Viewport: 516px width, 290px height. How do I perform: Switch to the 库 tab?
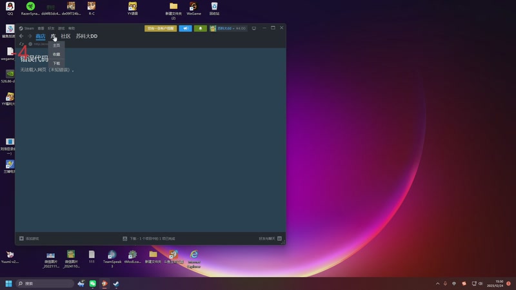click(53, 36)
